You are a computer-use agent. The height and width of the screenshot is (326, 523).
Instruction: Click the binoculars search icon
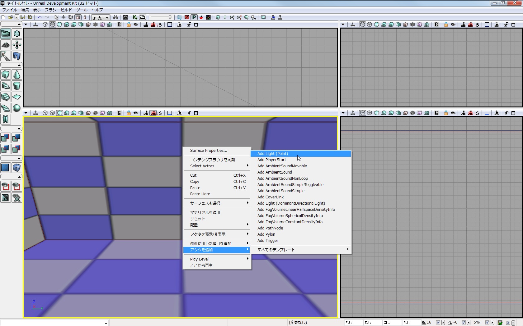click(x=115, y=17)
